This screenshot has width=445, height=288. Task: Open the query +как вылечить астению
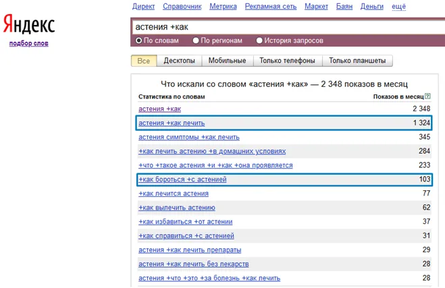177,208
